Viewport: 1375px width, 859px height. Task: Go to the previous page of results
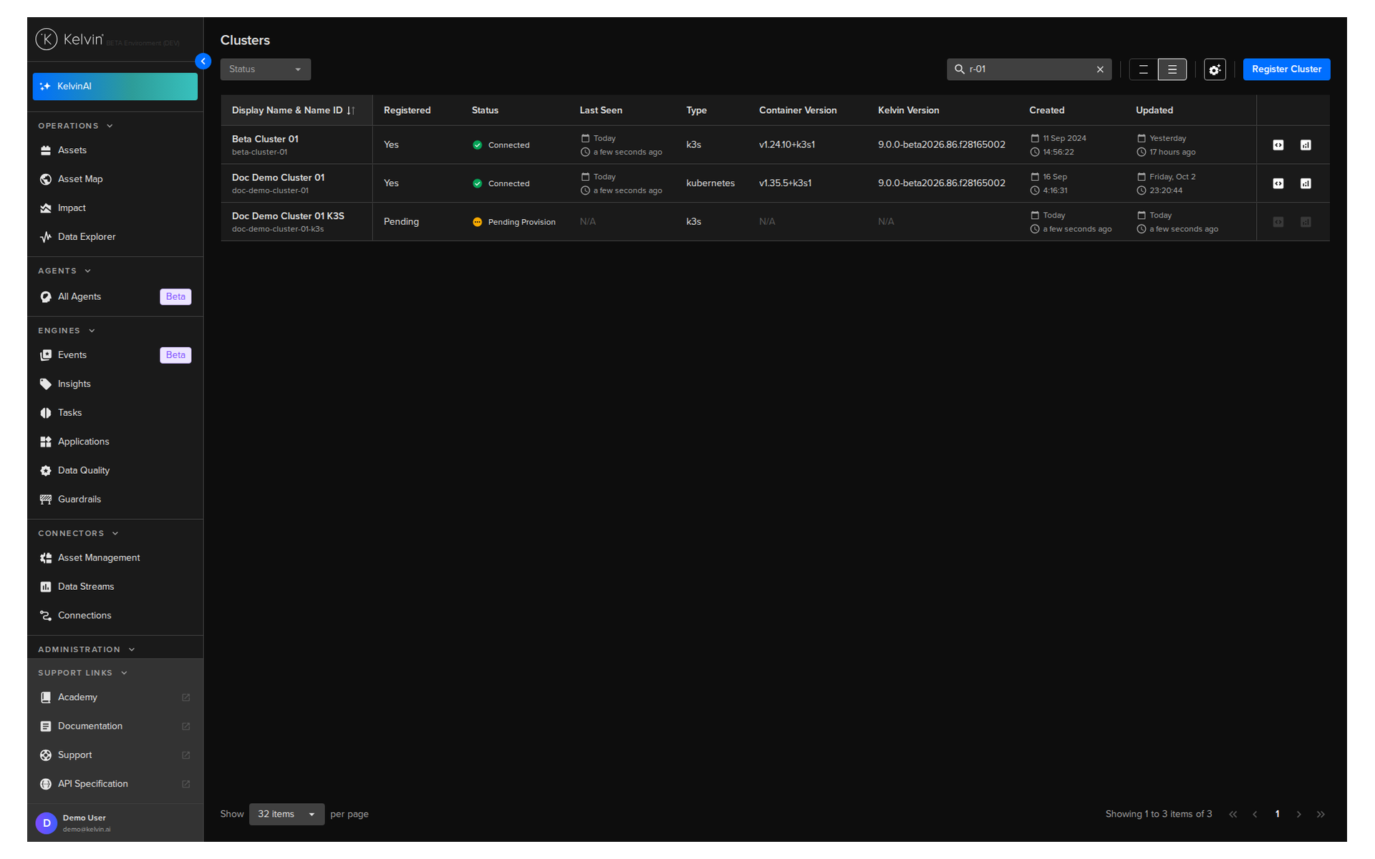pyautogui.click(x=1255, y=815)
